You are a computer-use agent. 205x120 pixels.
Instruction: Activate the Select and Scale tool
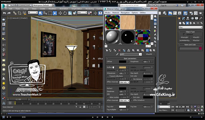(70, 13)
